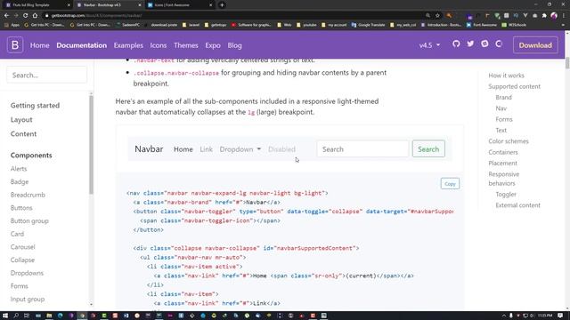Open Examples in Bootstrap navbar
This screenshot has width=570, height=320.
[x=128, y=45]
